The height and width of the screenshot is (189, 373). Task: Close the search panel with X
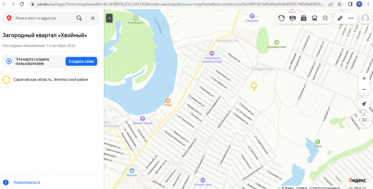pos(93,18)
